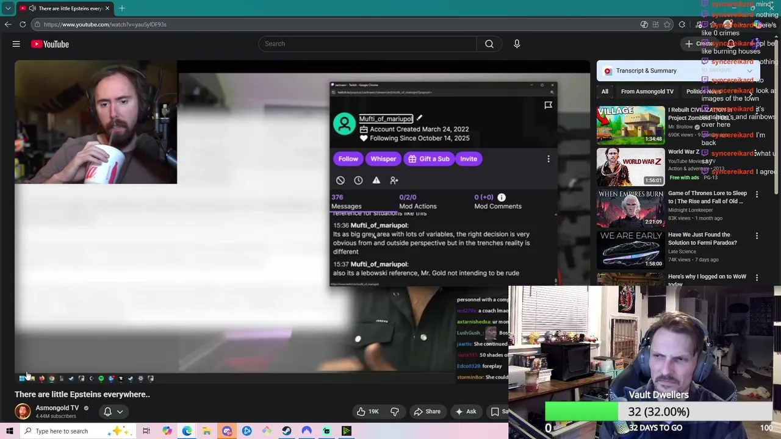Click the YouTube Create button

coord(699,44)
